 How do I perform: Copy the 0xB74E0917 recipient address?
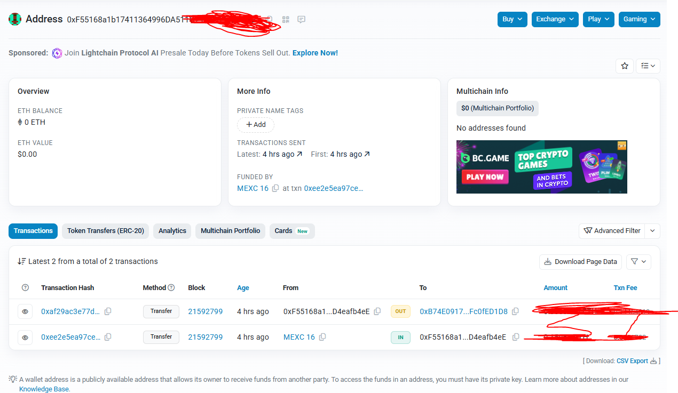coord(515,311)
